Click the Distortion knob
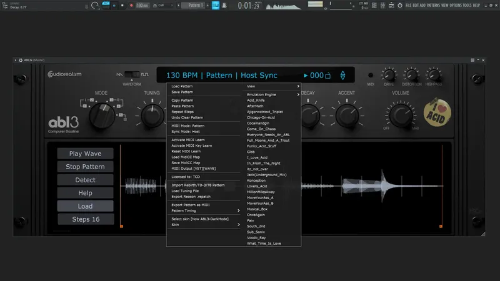Viewport: 500px width, 281px height. click(412, 74)
